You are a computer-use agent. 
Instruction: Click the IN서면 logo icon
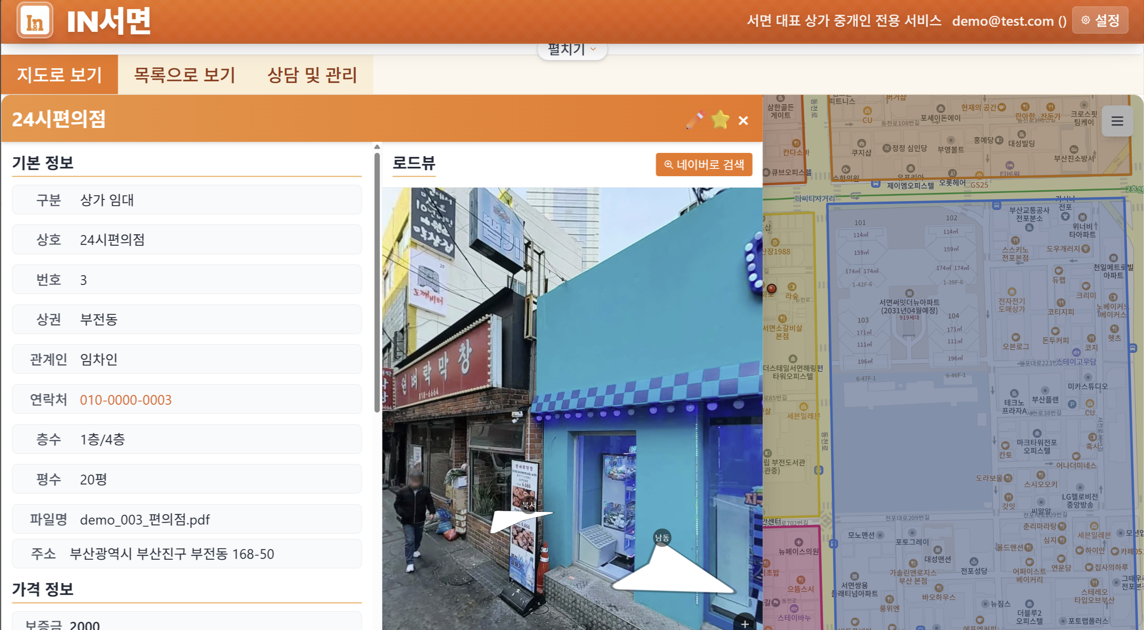coord(35,20)
